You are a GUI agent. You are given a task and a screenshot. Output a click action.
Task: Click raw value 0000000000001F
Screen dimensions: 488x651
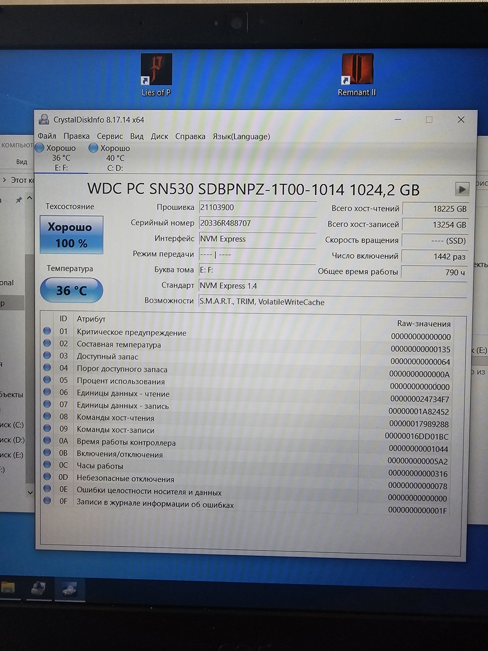pos(417,510)
